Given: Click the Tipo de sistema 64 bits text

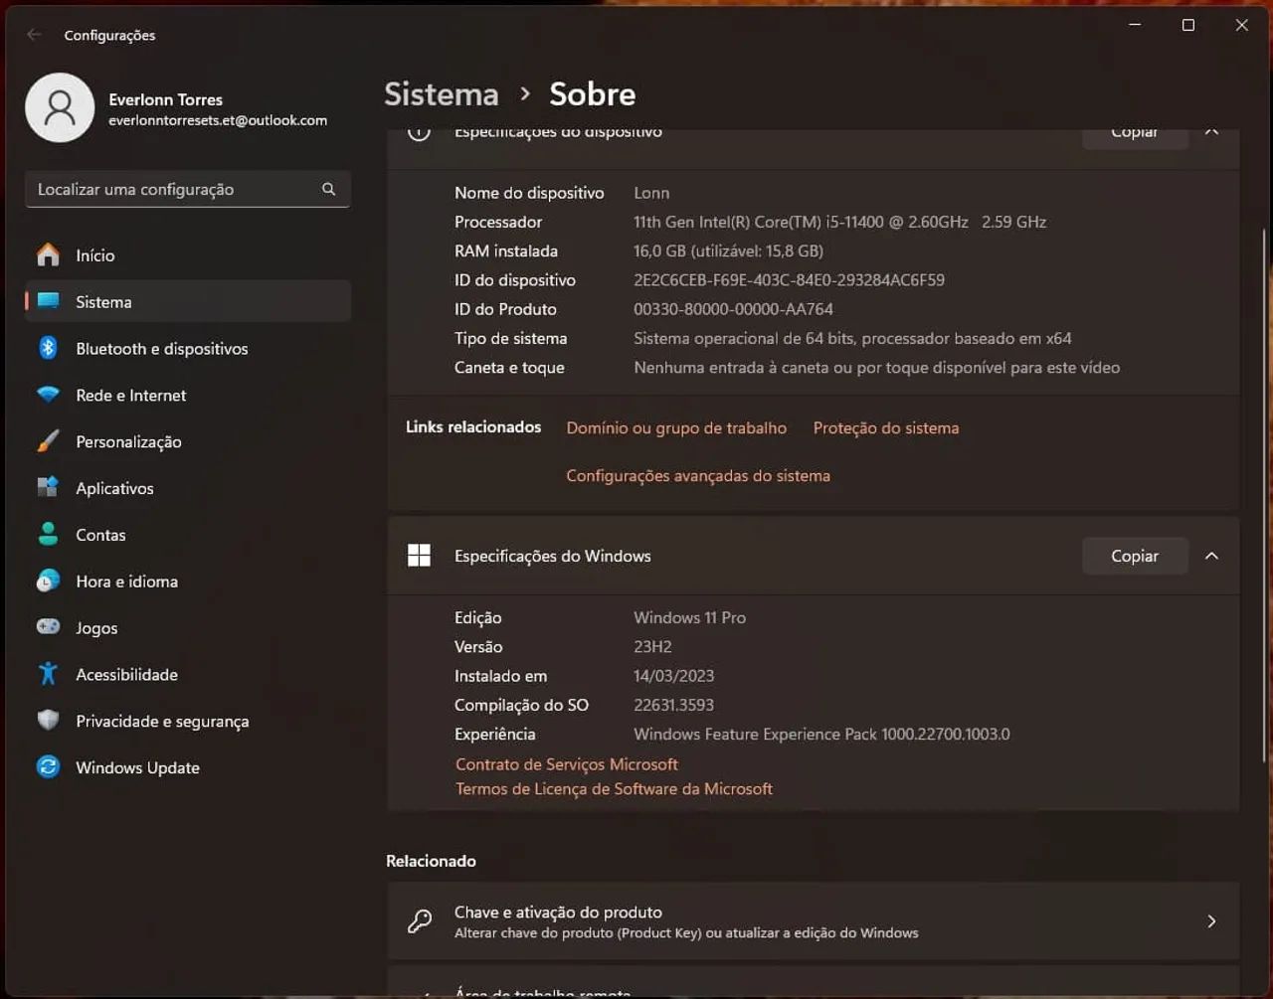Looking at the screenshot, I should click(852, 338).
